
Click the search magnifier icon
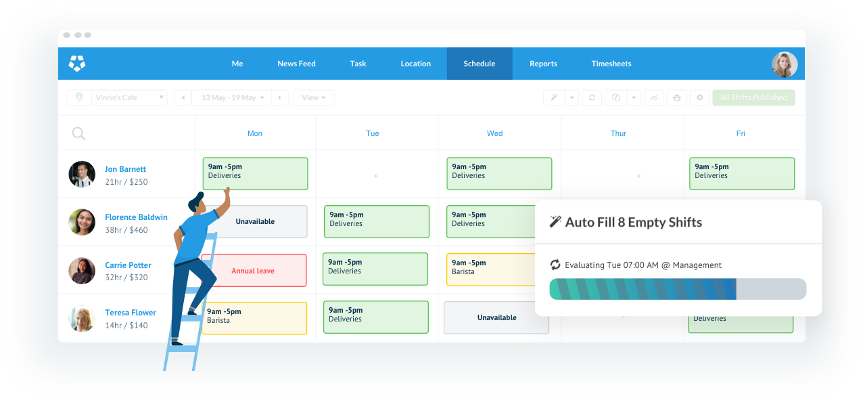click(x=78, y=133)
